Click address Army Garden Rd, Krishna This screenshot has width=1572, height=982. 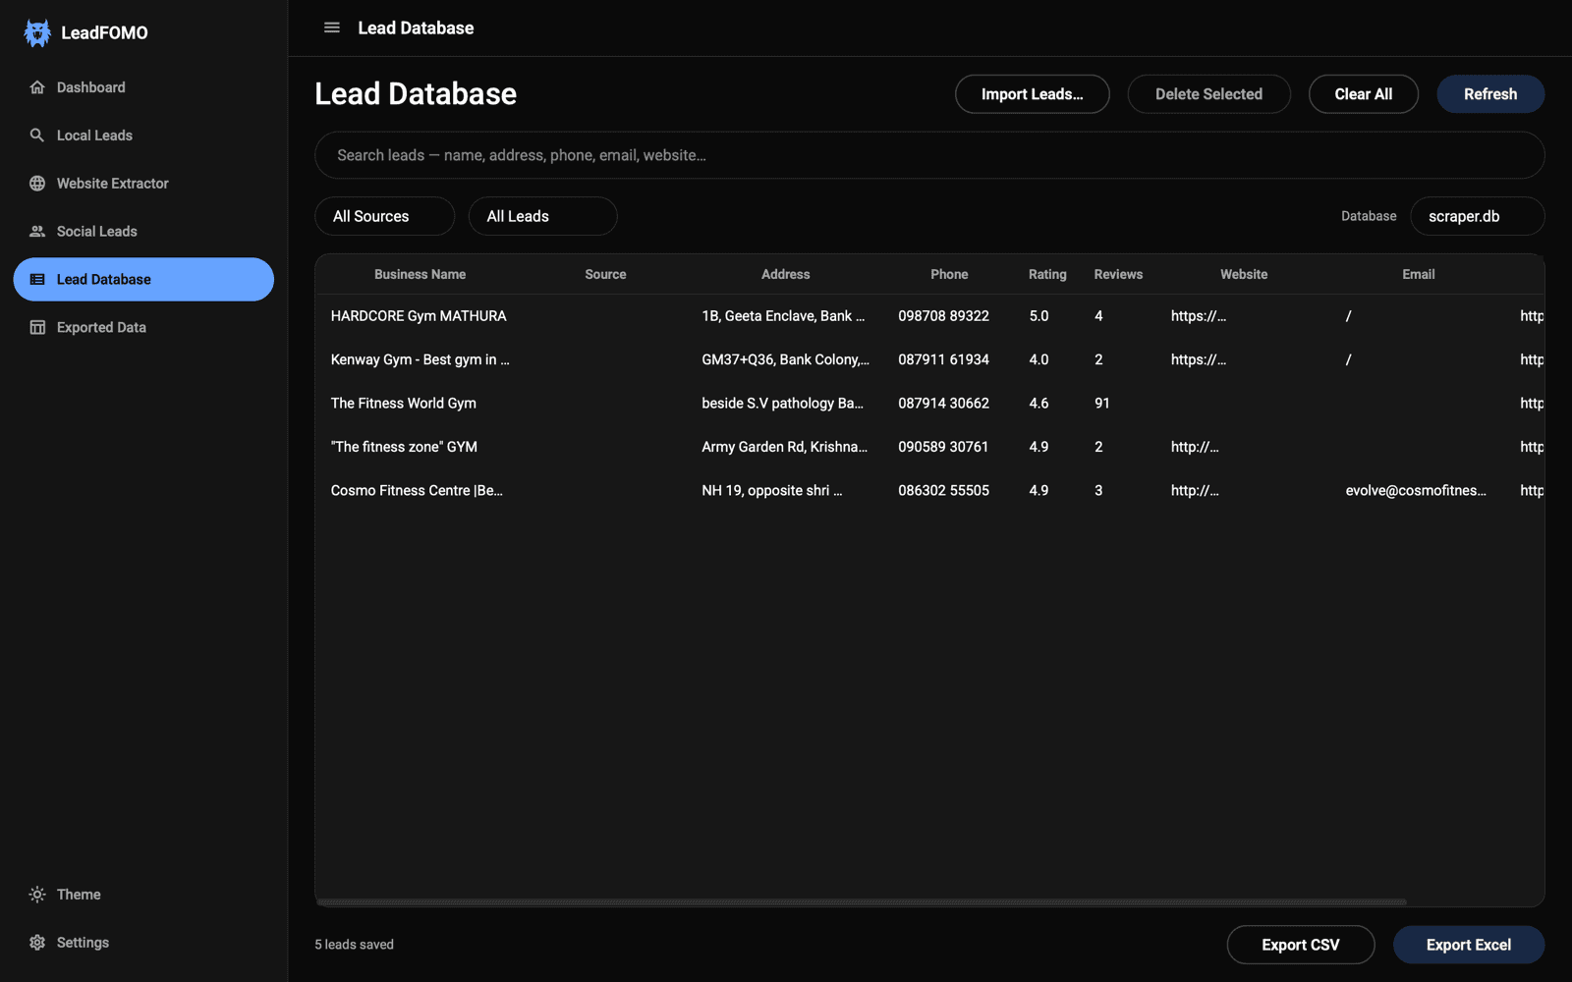[784, 447]
